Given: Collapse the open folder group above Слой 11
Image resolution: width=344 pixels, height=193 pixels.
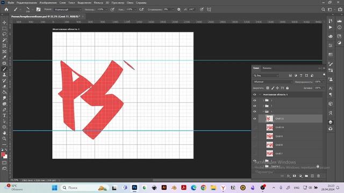Looking at the screenshot, I should pos(263,112).
